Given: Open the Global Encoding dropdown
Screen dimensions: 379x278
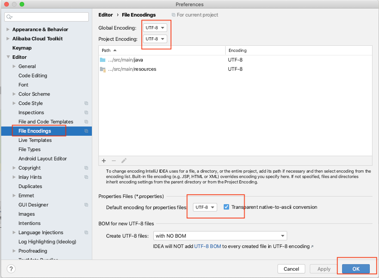Looking at the screenshot, I should point(155,28).
